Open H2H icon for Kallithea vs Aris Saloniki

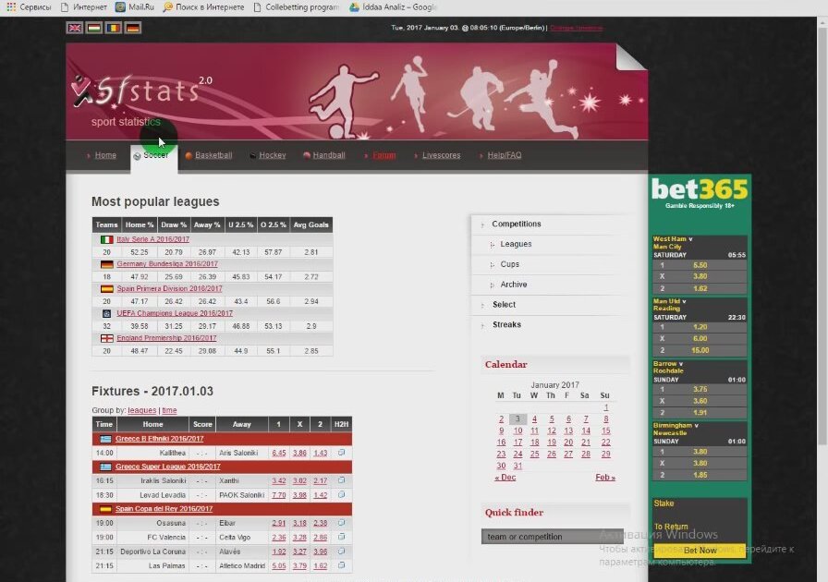342,453
